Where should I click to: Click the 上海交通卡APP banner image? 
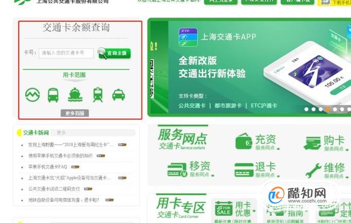249,67
